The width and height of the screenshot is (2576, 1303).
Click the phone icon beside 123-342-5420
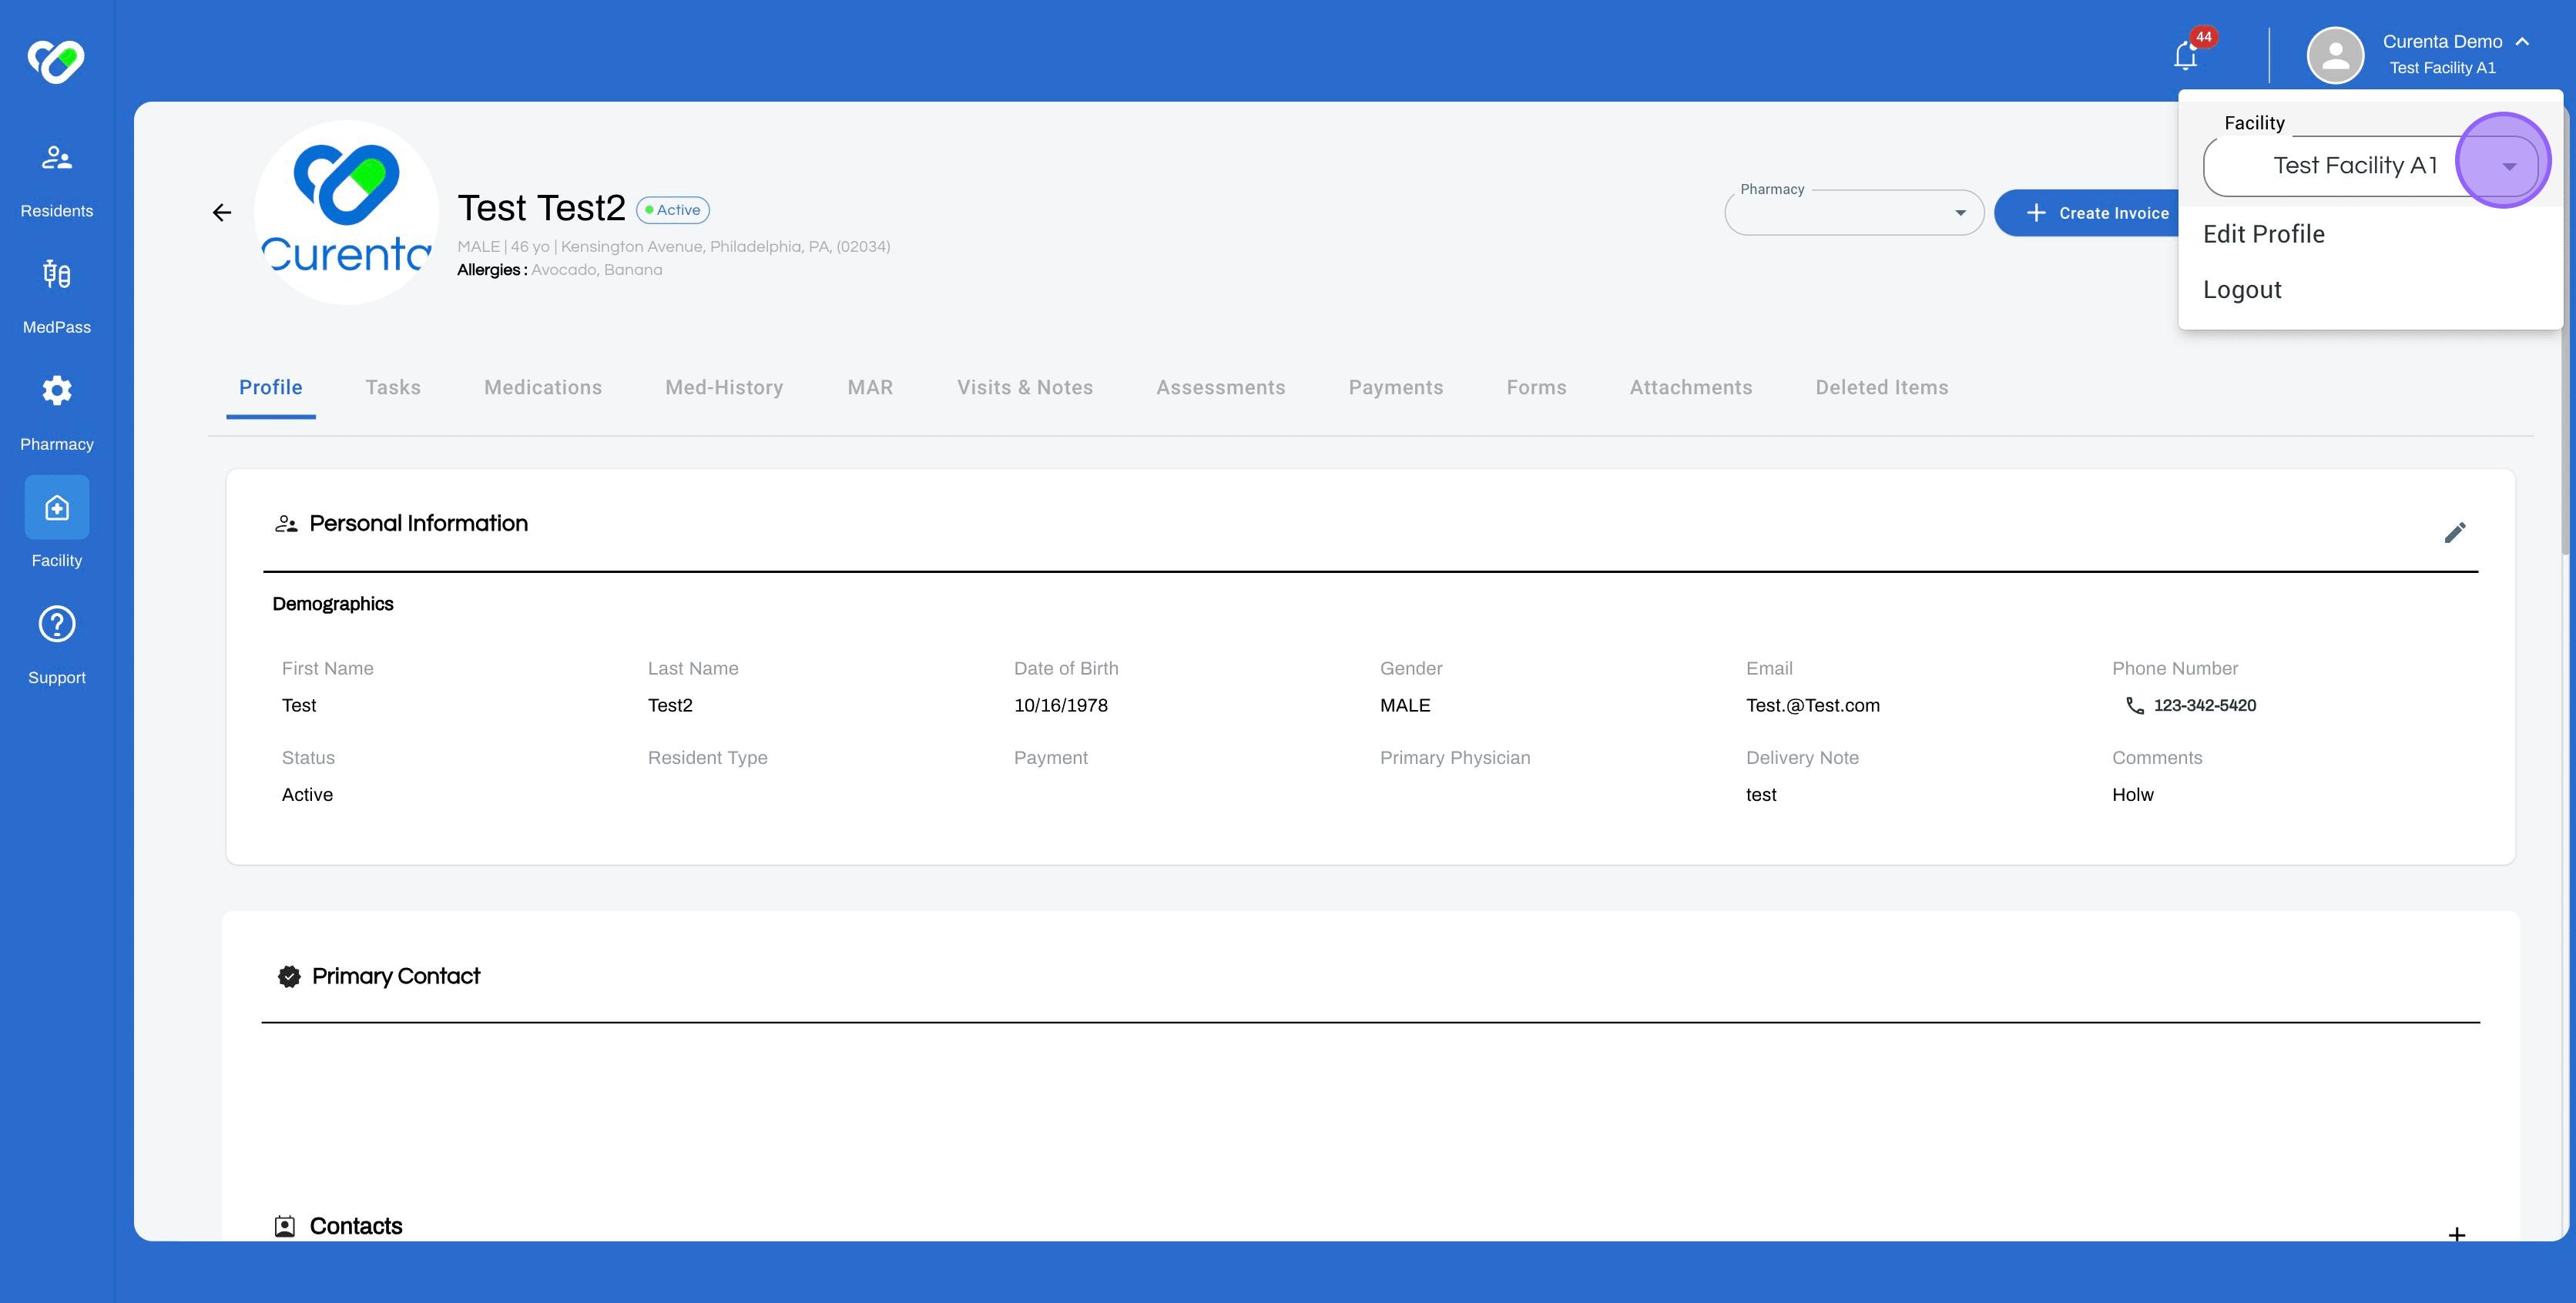[x=2134, y=706]
